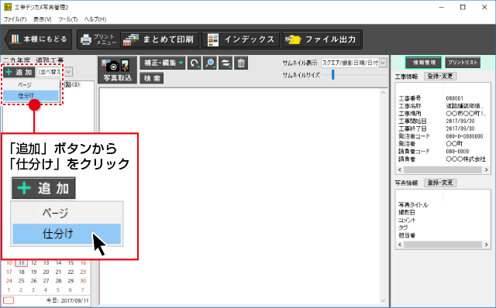Viewport: 496px width, 308px height.
Task: Open the ファイル(F) menu
Action: coord(15,19)
